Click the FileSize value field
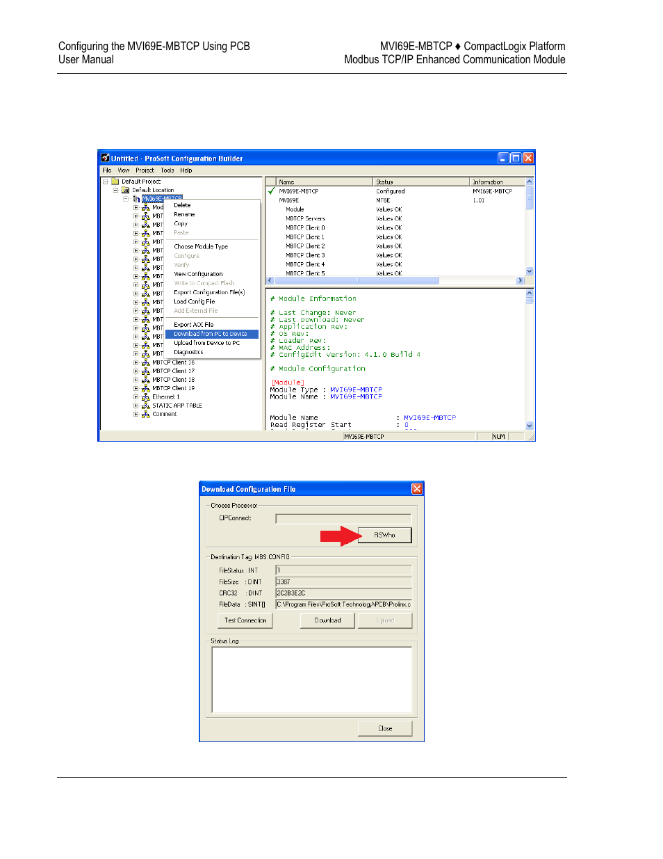The image size is (663, 859). pos(343,582)
